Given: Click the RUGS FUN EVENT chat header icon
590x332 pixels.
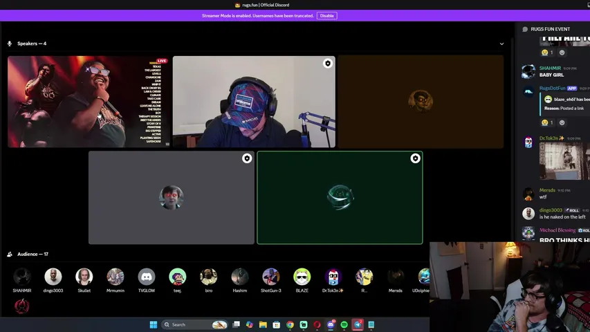Looking at the screenshot, I should click(525, 29).
